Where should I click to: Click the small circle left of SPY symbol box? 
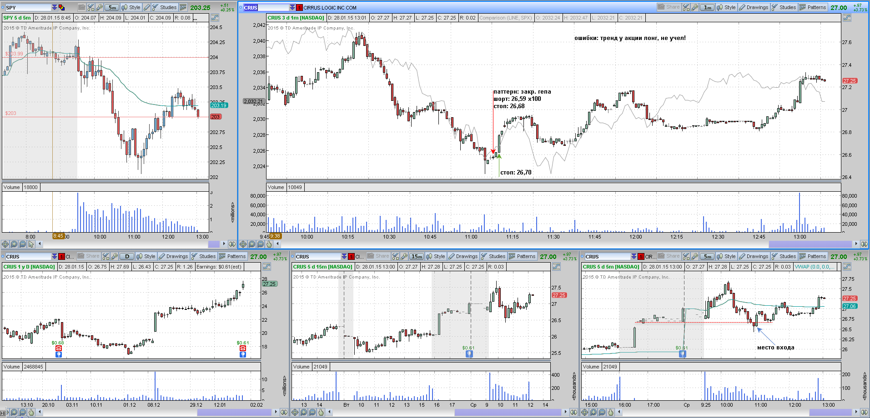(3, 7)
